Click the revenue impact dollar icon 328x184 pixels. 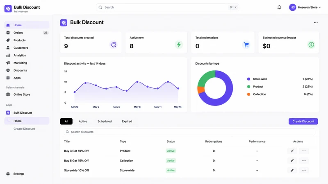[311, 45]
